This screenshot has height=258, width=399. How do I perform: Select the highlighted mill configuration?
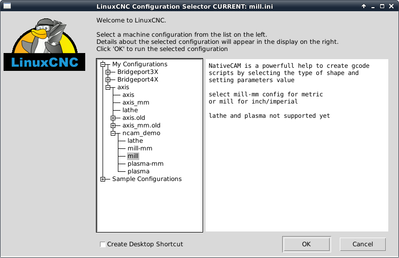pos(133,156)
